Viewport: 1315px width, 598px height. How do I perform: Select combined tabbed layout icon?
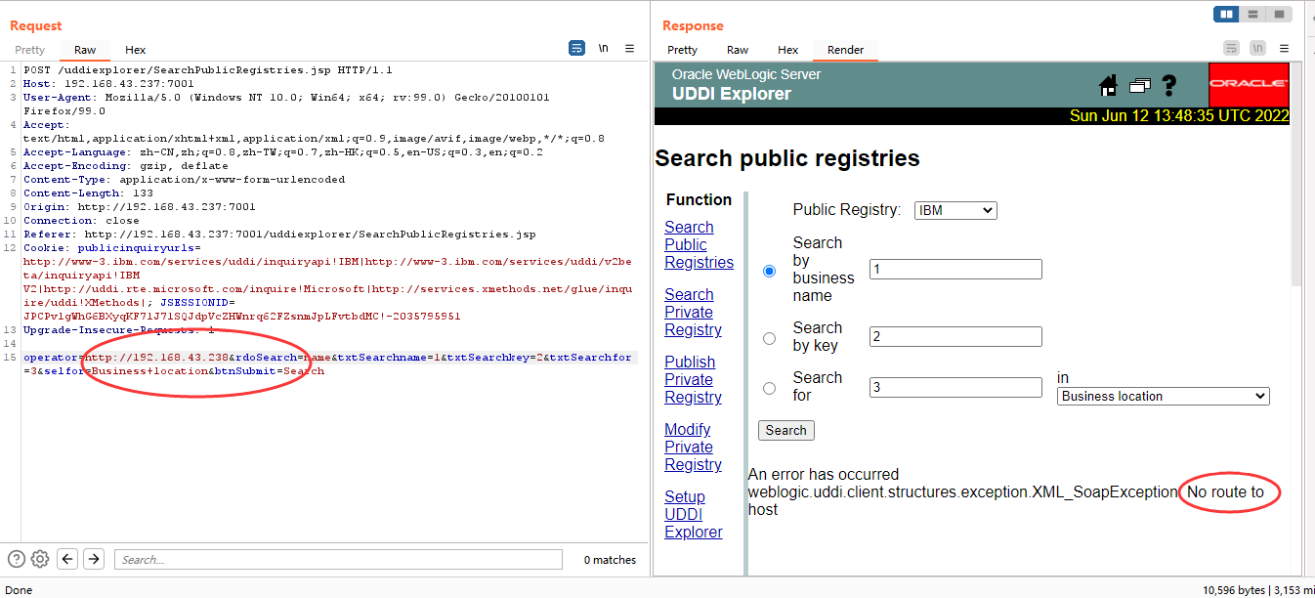pos(1280,14)
